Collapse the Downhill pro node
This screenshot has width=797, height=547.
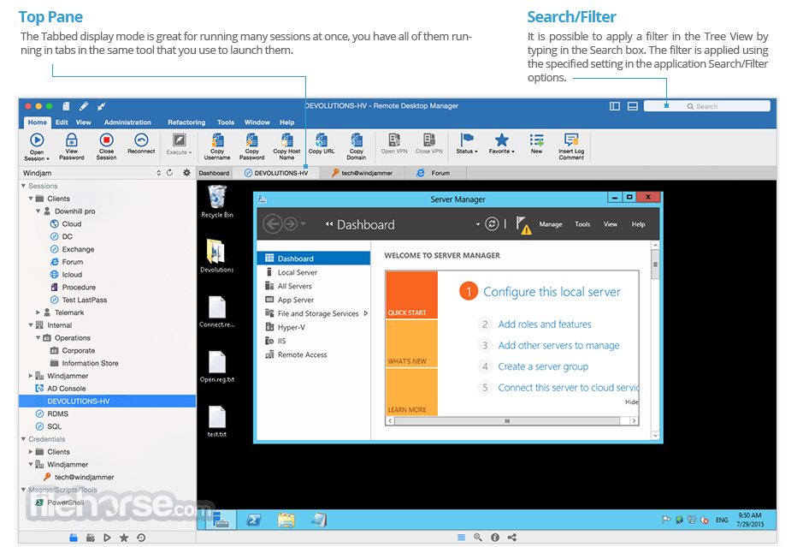pos(38,211)
